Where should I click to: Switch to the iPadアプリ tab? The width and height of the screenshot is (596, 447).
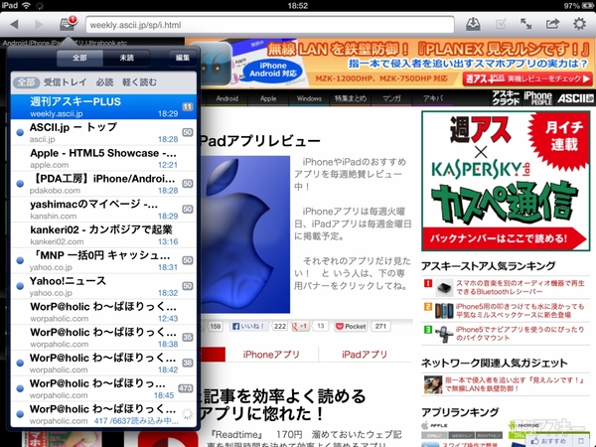click(x=365, y=355)
